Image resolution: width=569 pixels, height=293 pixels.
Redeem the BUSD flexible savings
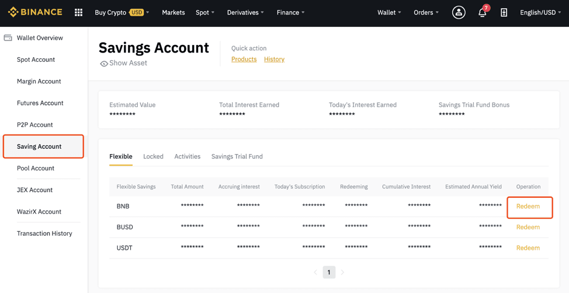tap(528, 228)
